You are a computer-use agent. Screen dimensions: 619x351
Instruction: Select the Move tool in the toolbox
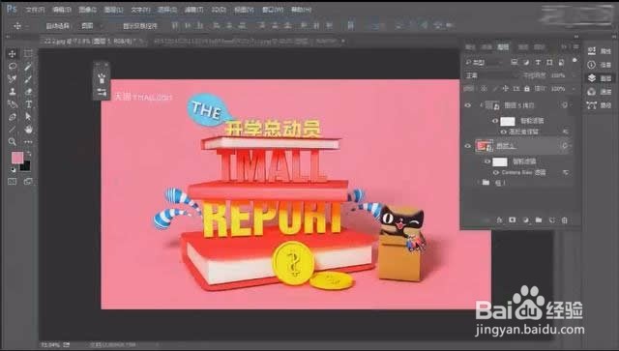13,54
